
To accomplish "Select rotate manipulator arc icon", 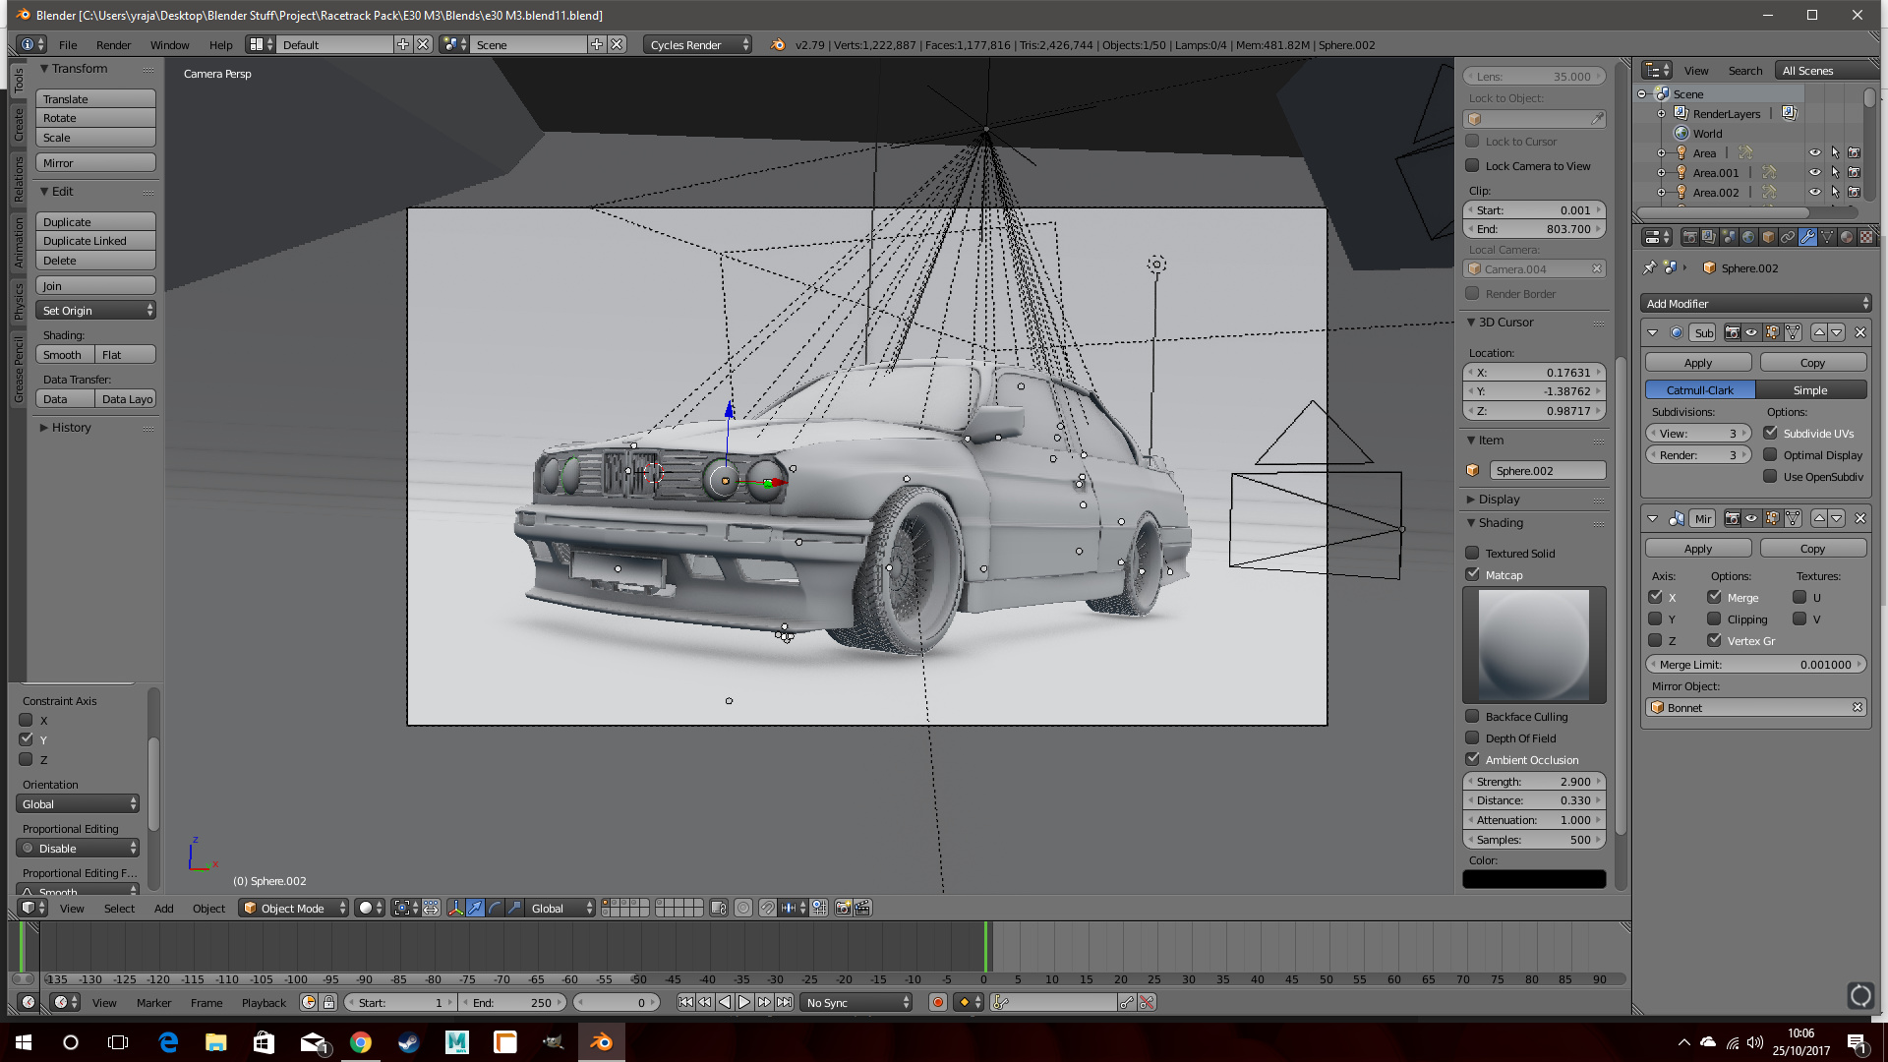I will [495, 908].
